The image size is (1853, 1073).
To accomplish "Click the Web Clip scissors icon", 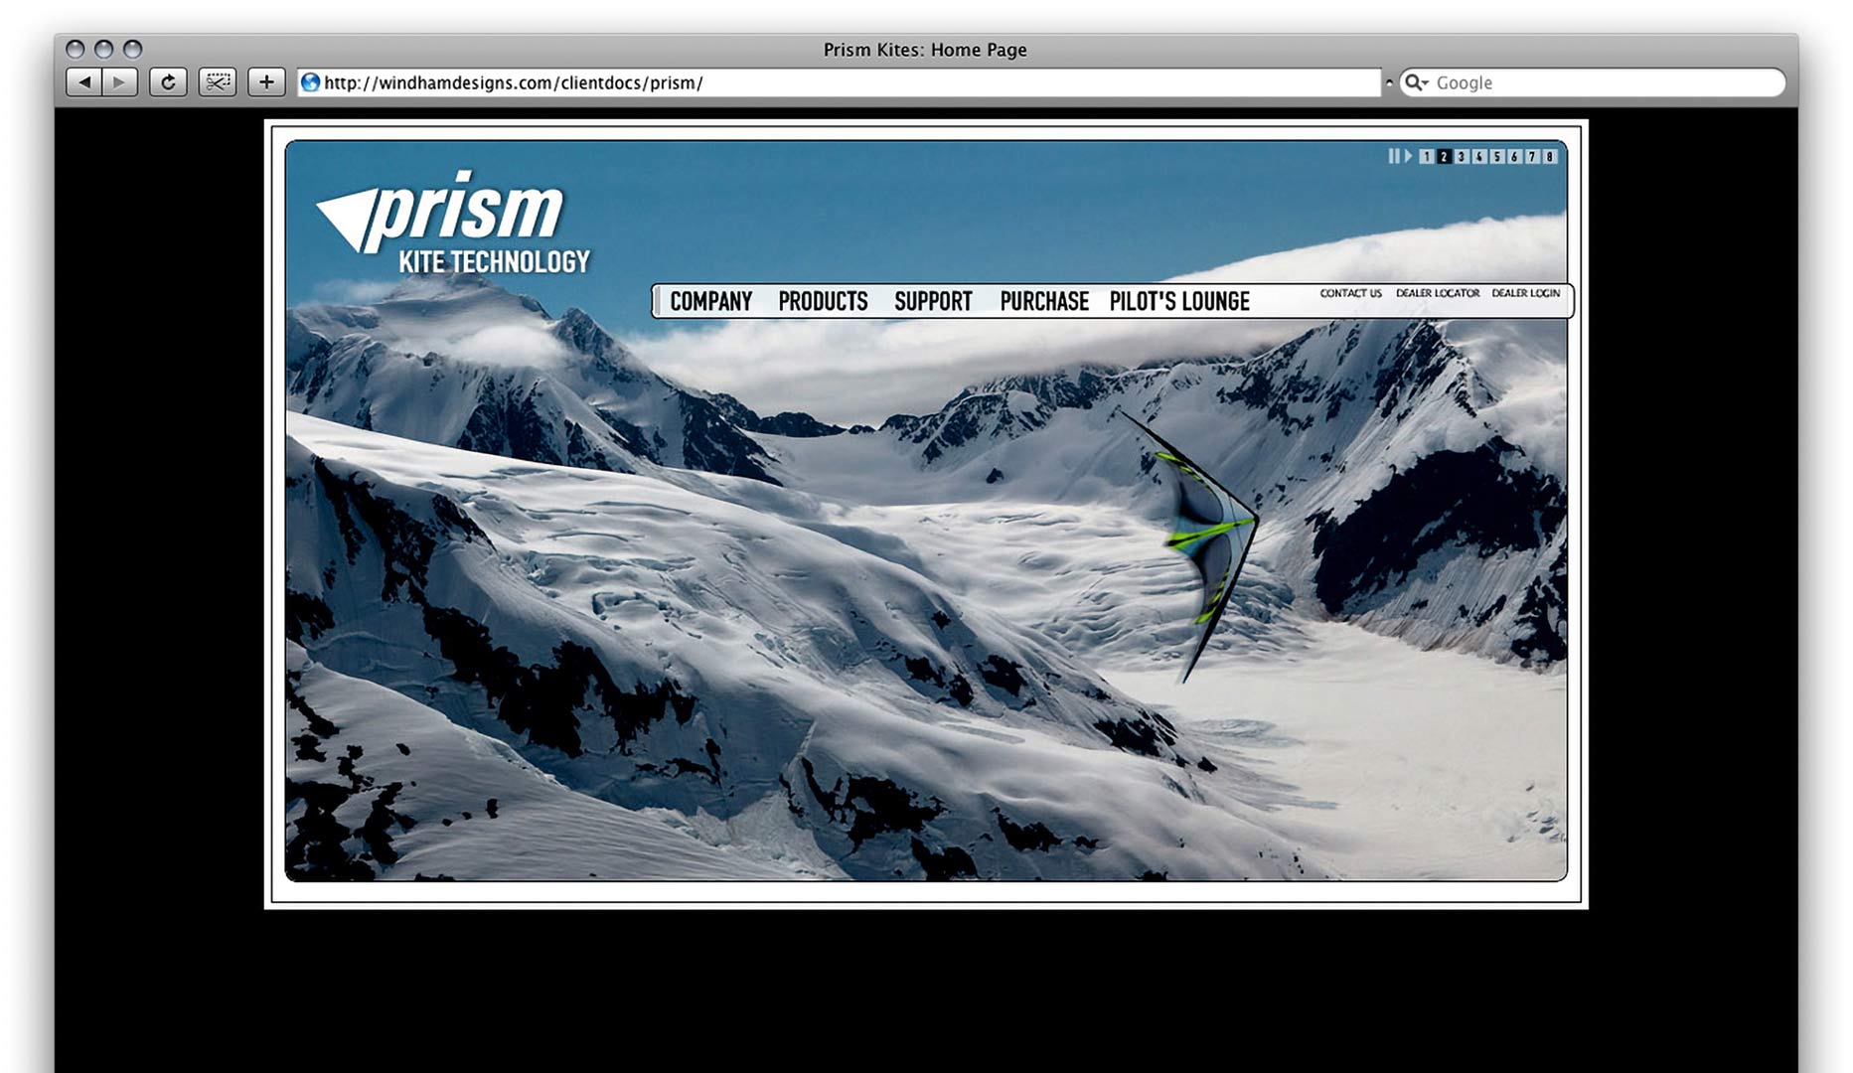I will 217,82.
